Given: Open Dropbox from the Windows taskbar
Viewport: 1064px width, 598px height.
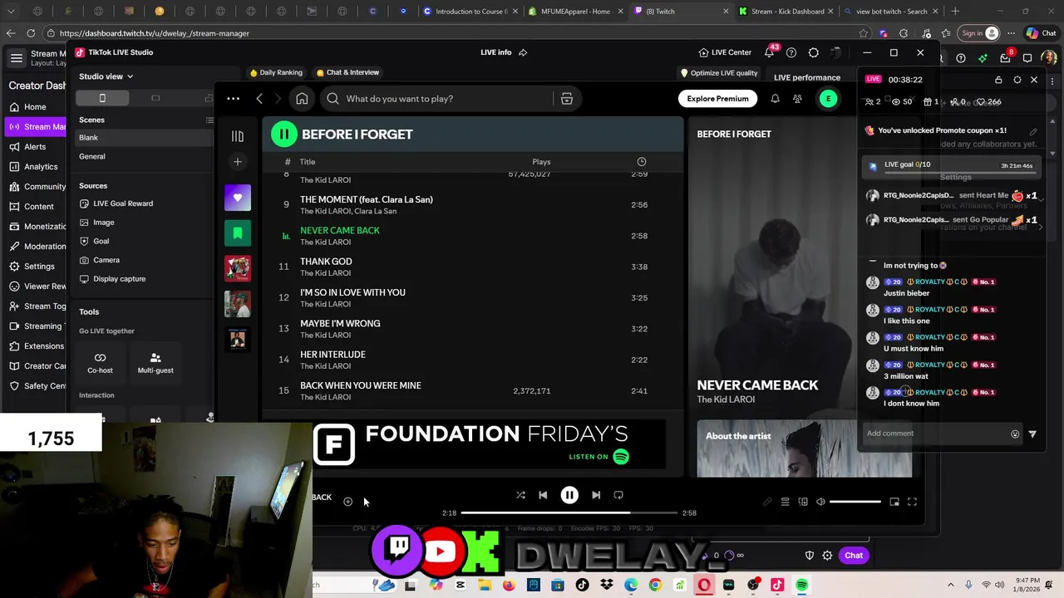Looking at the screenshot, I should [x=606, y=585].
